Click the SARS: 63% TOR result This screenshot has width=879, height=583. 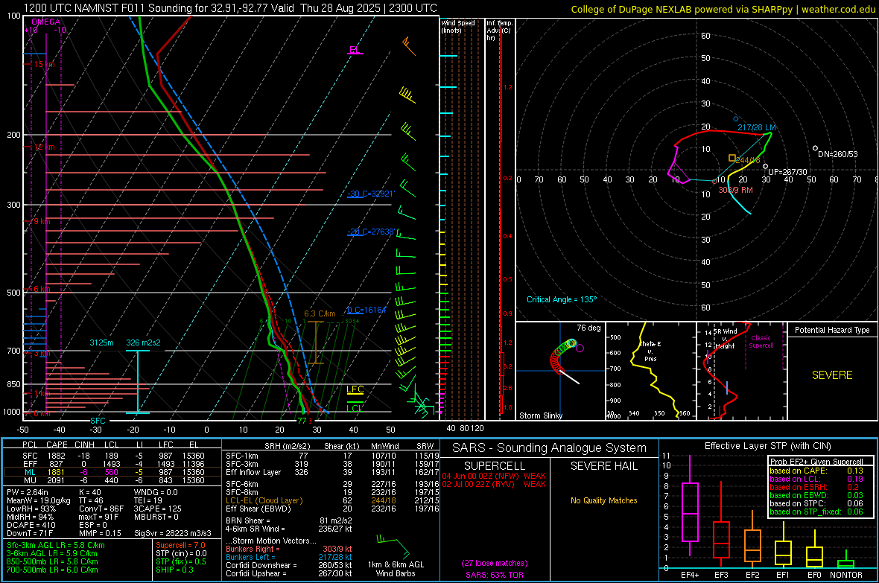tap(495, 575)
